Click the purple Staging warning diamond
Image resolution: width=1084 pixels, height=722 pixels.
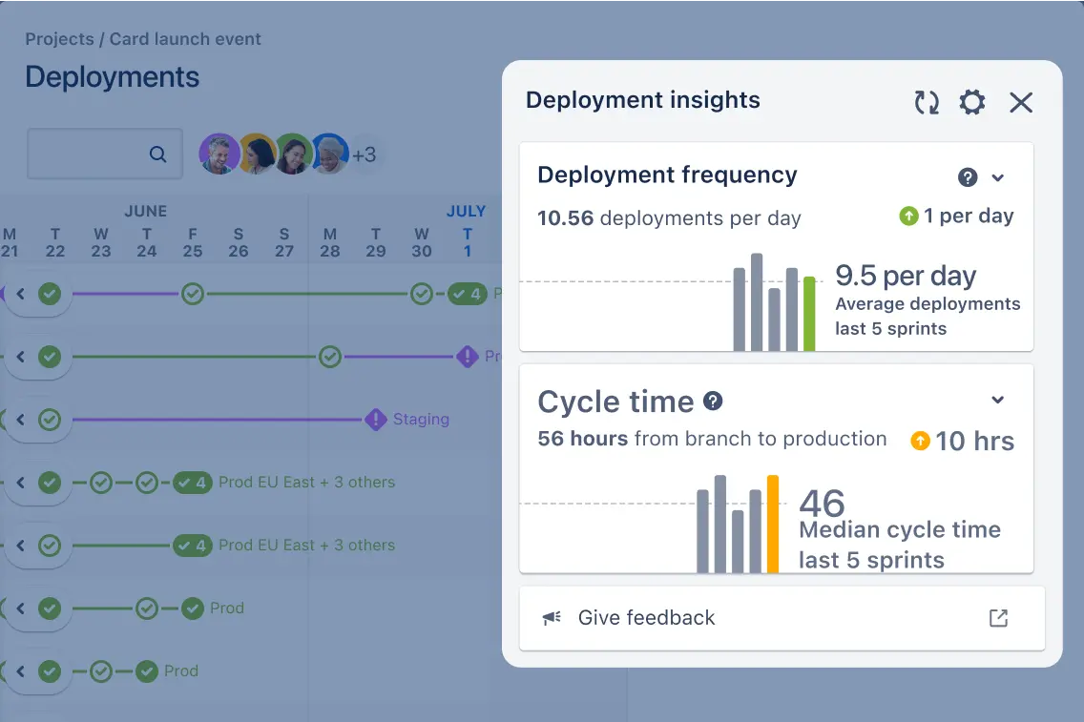pos(376,420)
